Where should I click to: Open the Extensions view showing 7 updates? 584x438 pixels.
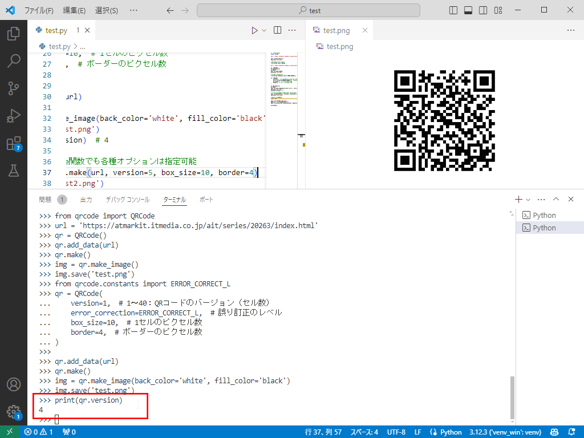tap(13, 141)
